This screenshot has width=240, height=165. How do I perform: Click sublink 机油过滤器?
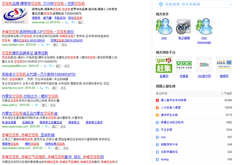point(9,122)
